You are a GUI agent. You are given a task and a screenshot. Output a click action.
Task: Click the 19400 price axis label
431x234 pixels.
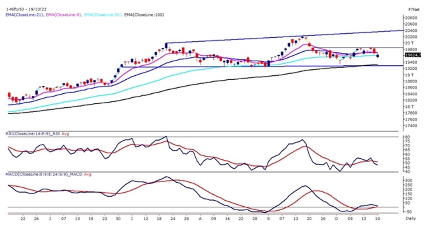point(412,62)
